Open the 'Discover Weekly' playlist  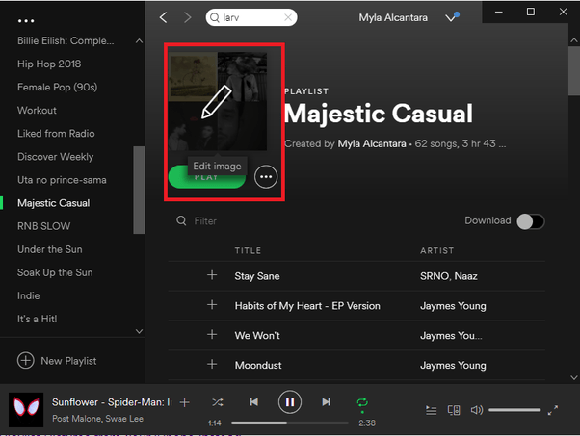[x=56, y=157]
